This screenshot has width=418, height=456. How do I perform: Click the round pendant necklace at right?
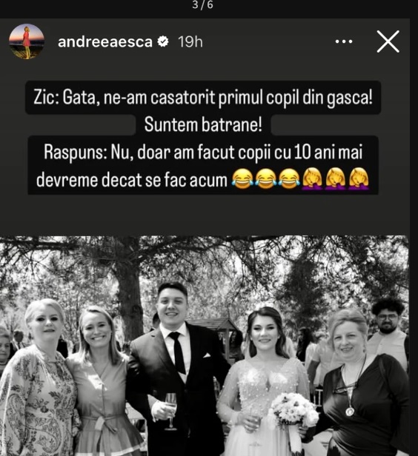click(x=350, y=412)
